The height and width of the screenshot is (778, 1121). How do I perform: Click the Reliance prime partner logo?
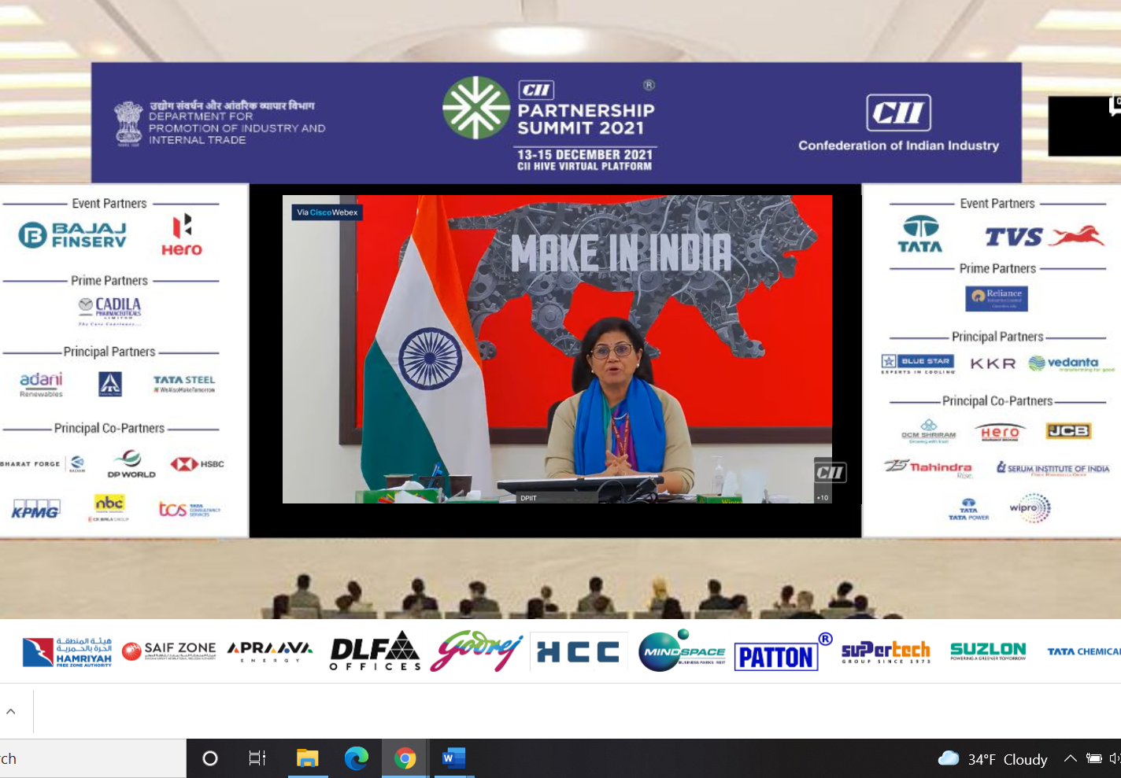[997, 298]
